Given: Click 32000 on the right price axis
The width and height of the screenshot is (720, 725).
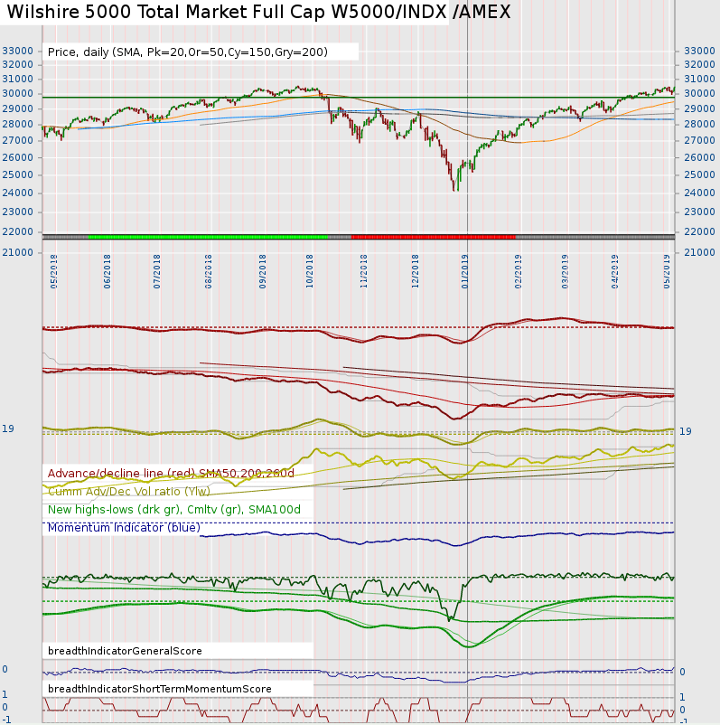Looking at the screenshot, I should pos(699,64).
